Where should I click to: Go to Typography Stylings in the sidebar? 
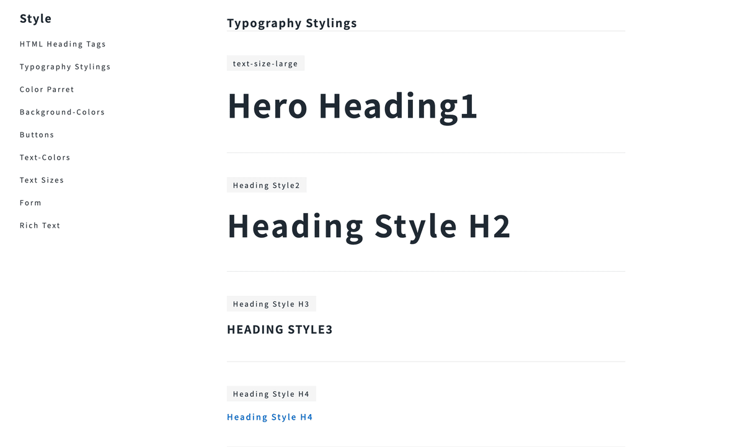(65, 67)
